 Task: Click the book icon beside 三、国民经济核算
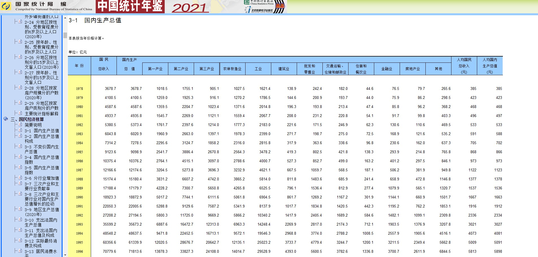coord(6,119)
